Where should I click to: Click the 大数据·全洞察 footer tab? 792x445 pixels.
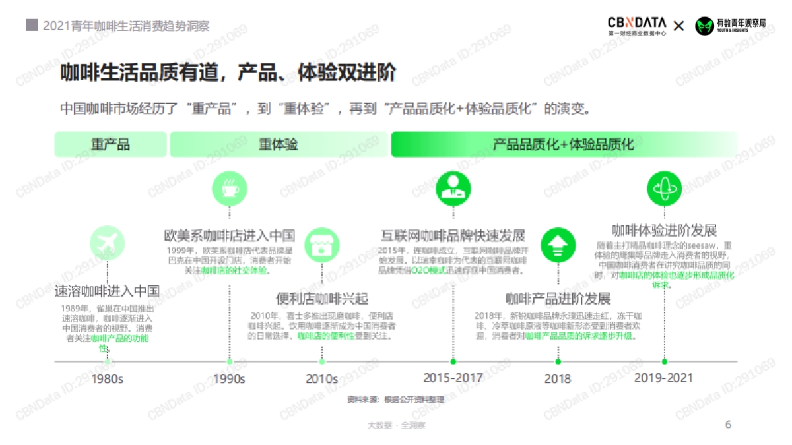coord(396,425)
